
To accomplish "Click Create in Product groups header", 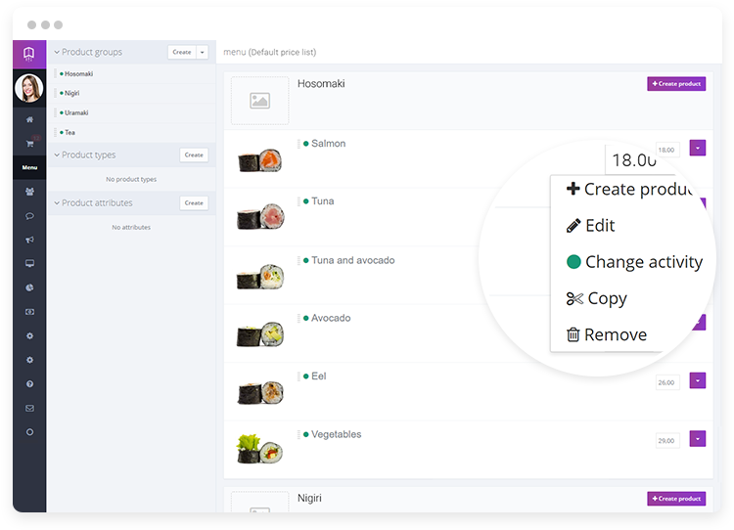I will tap(182, 52).
